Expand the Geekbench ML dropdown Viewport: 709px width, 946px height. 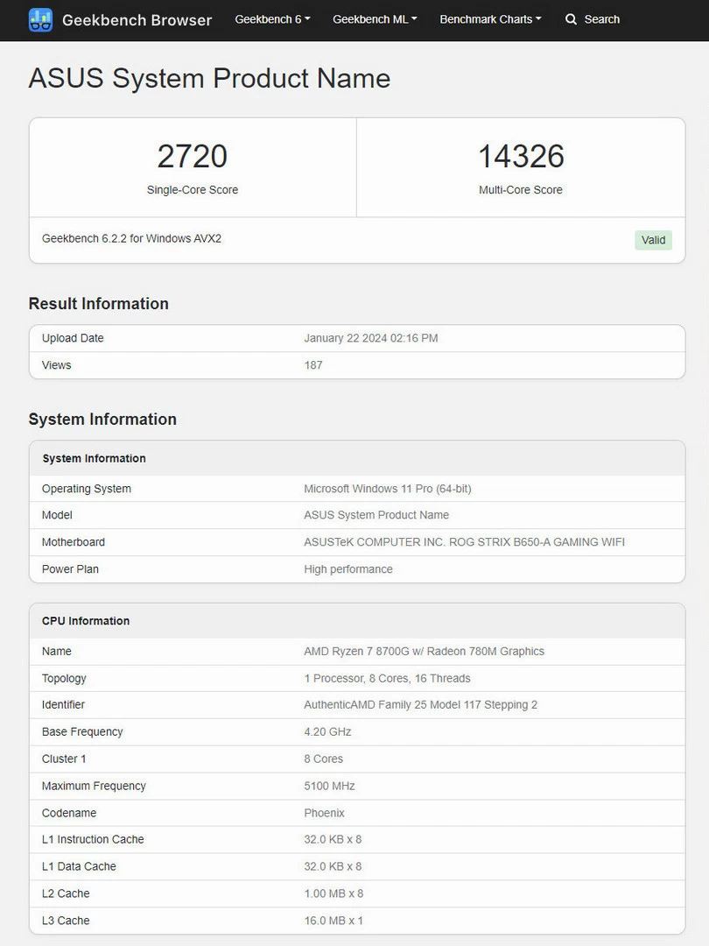click(x=375, y=19)
